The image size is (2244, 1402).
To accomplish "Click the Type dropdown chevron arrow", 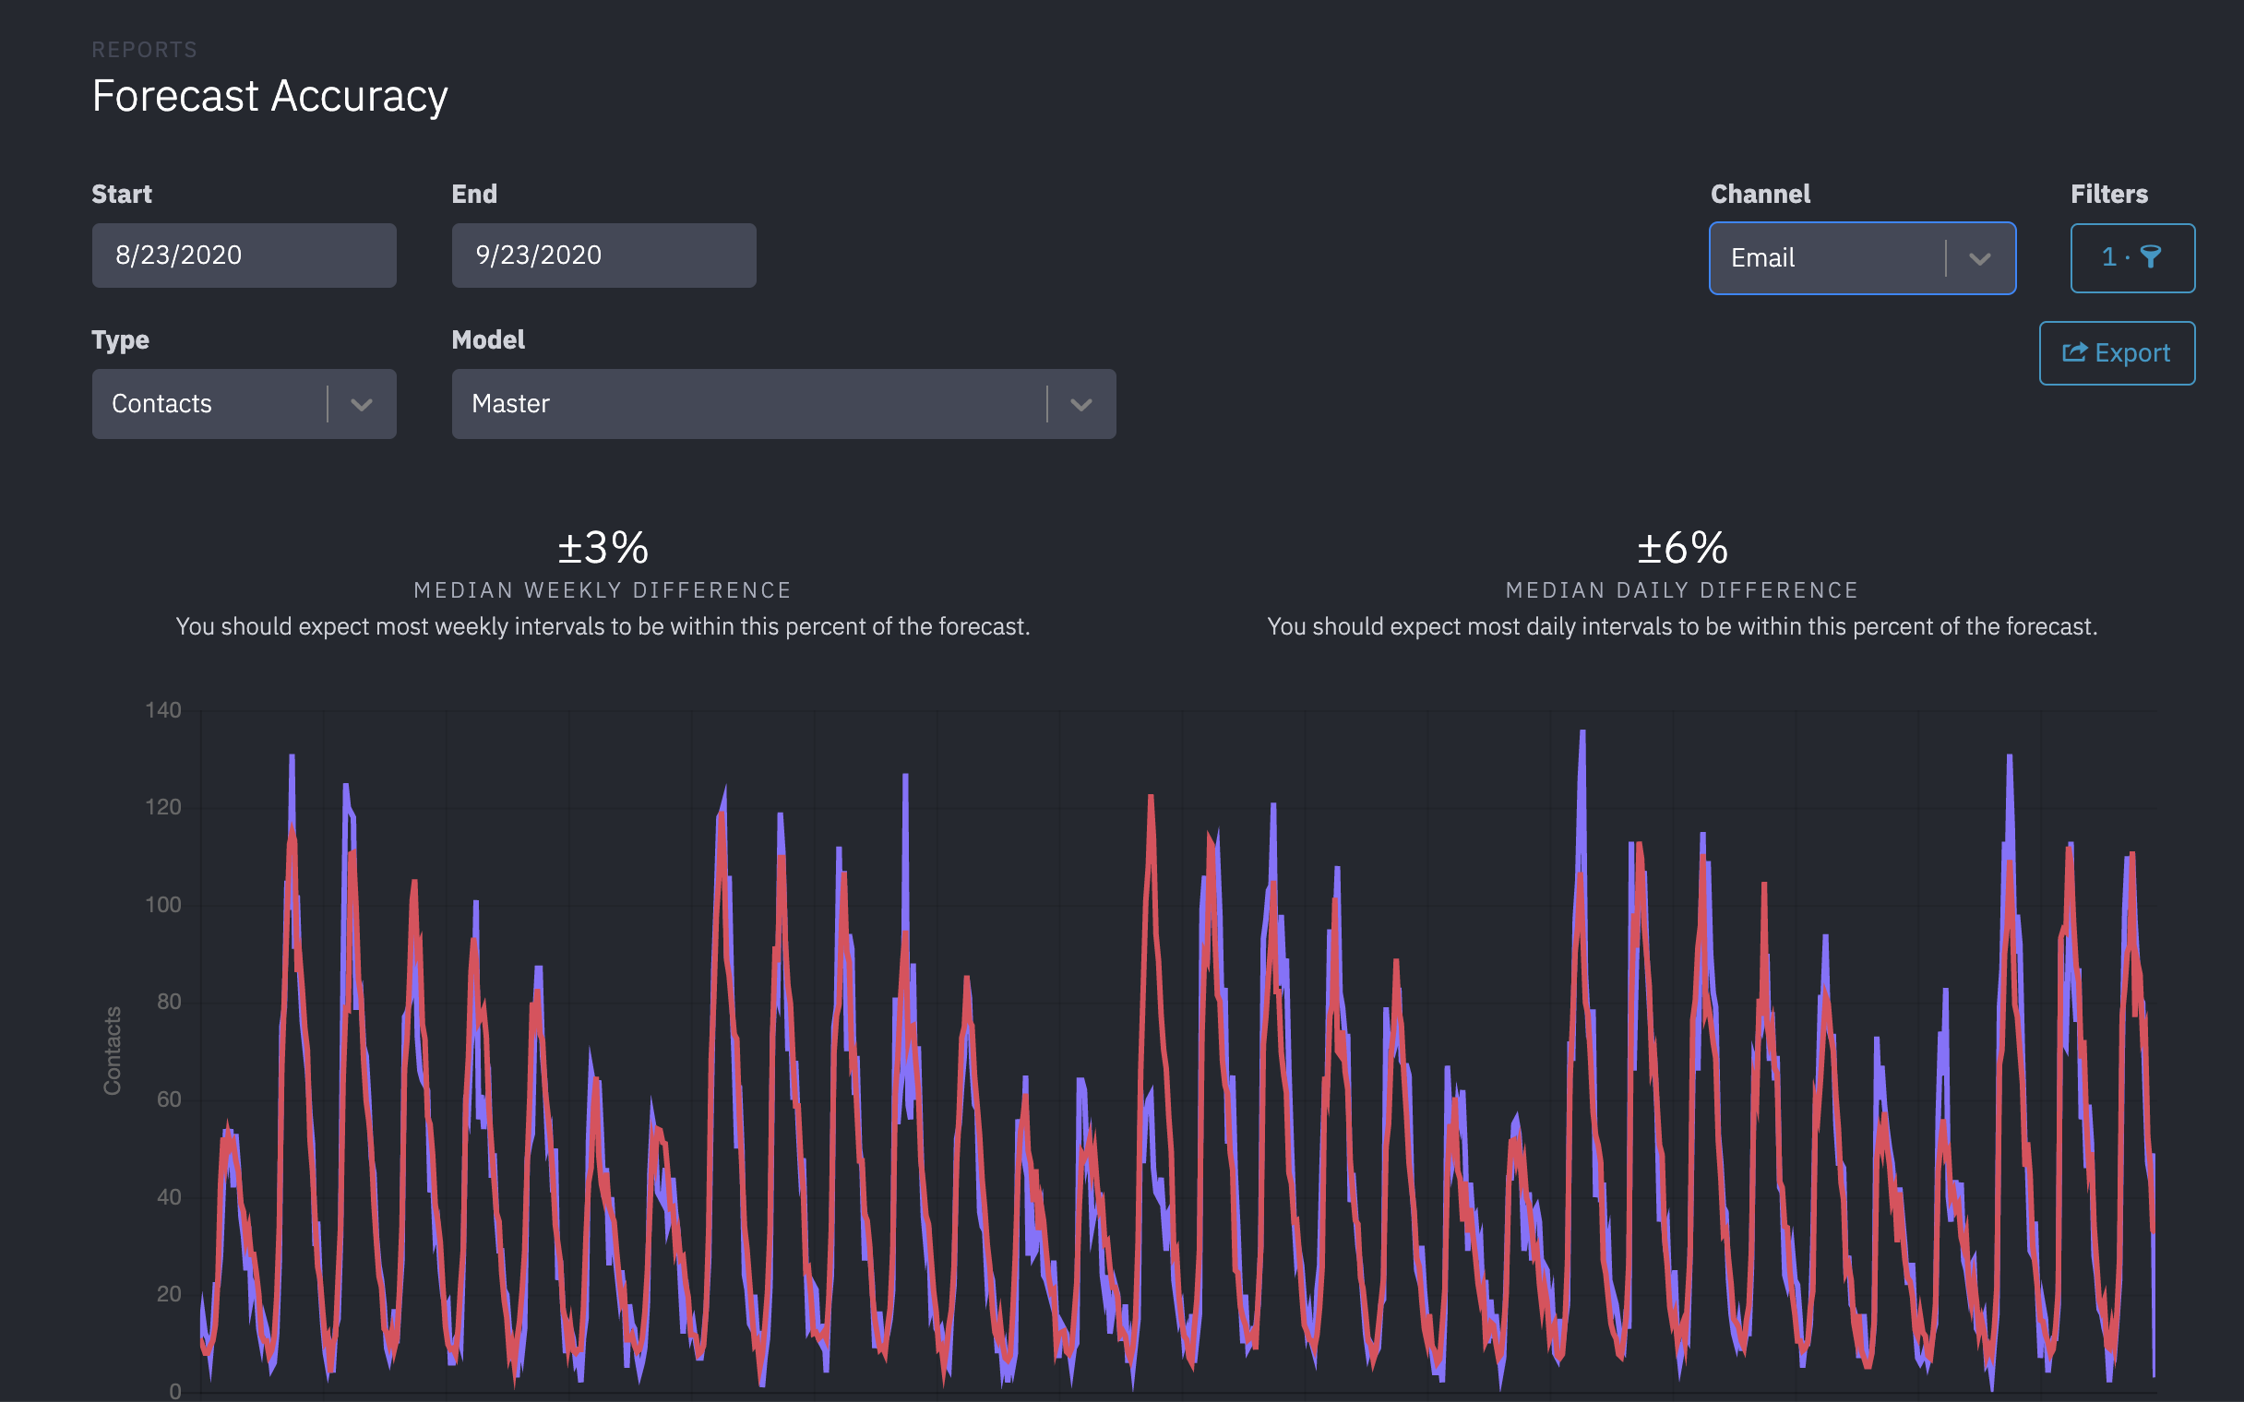I will click(x=363, y=403).
